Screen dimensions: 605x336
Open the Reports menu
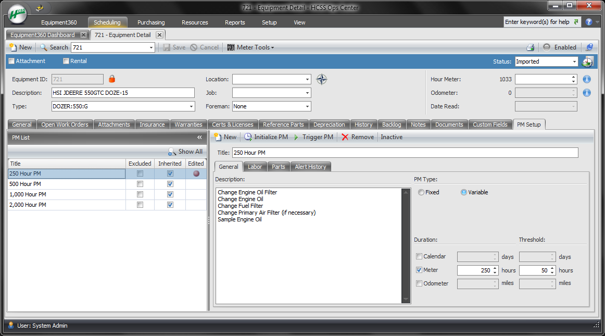tap(235, 22)
